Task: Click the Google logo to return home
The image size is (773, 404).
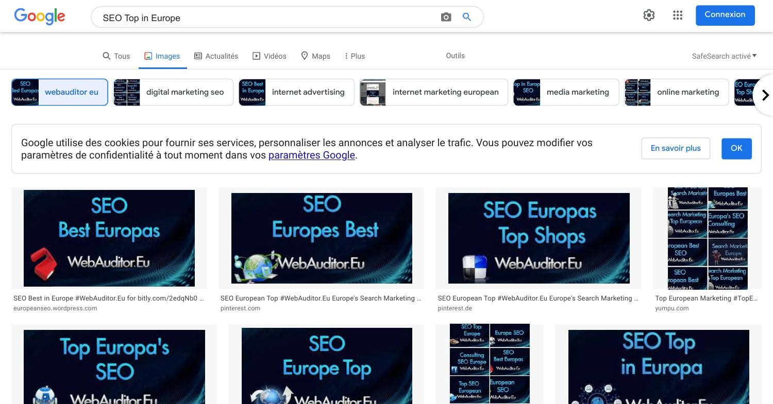Action: 39,16
